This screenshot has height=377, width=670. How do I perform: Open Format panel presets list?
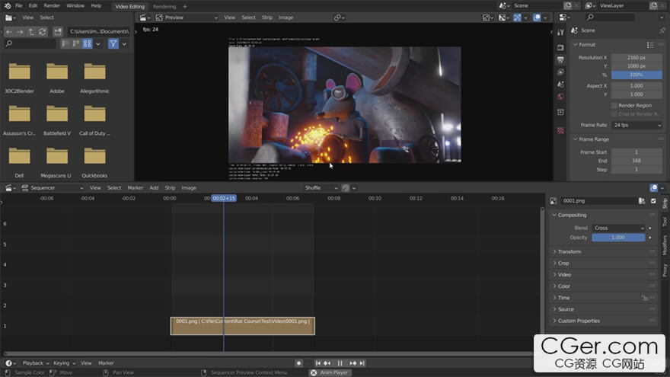pos(650,45)
